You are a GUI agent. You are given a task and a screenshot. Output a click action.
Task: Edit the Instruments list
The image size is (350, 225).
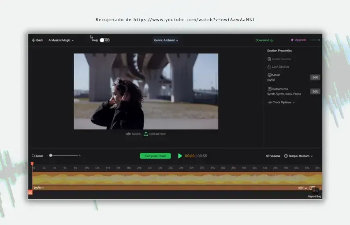(315, 91)
